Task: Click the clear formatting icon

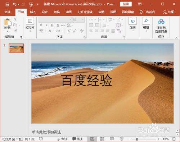Action: (x=82, y=31)
